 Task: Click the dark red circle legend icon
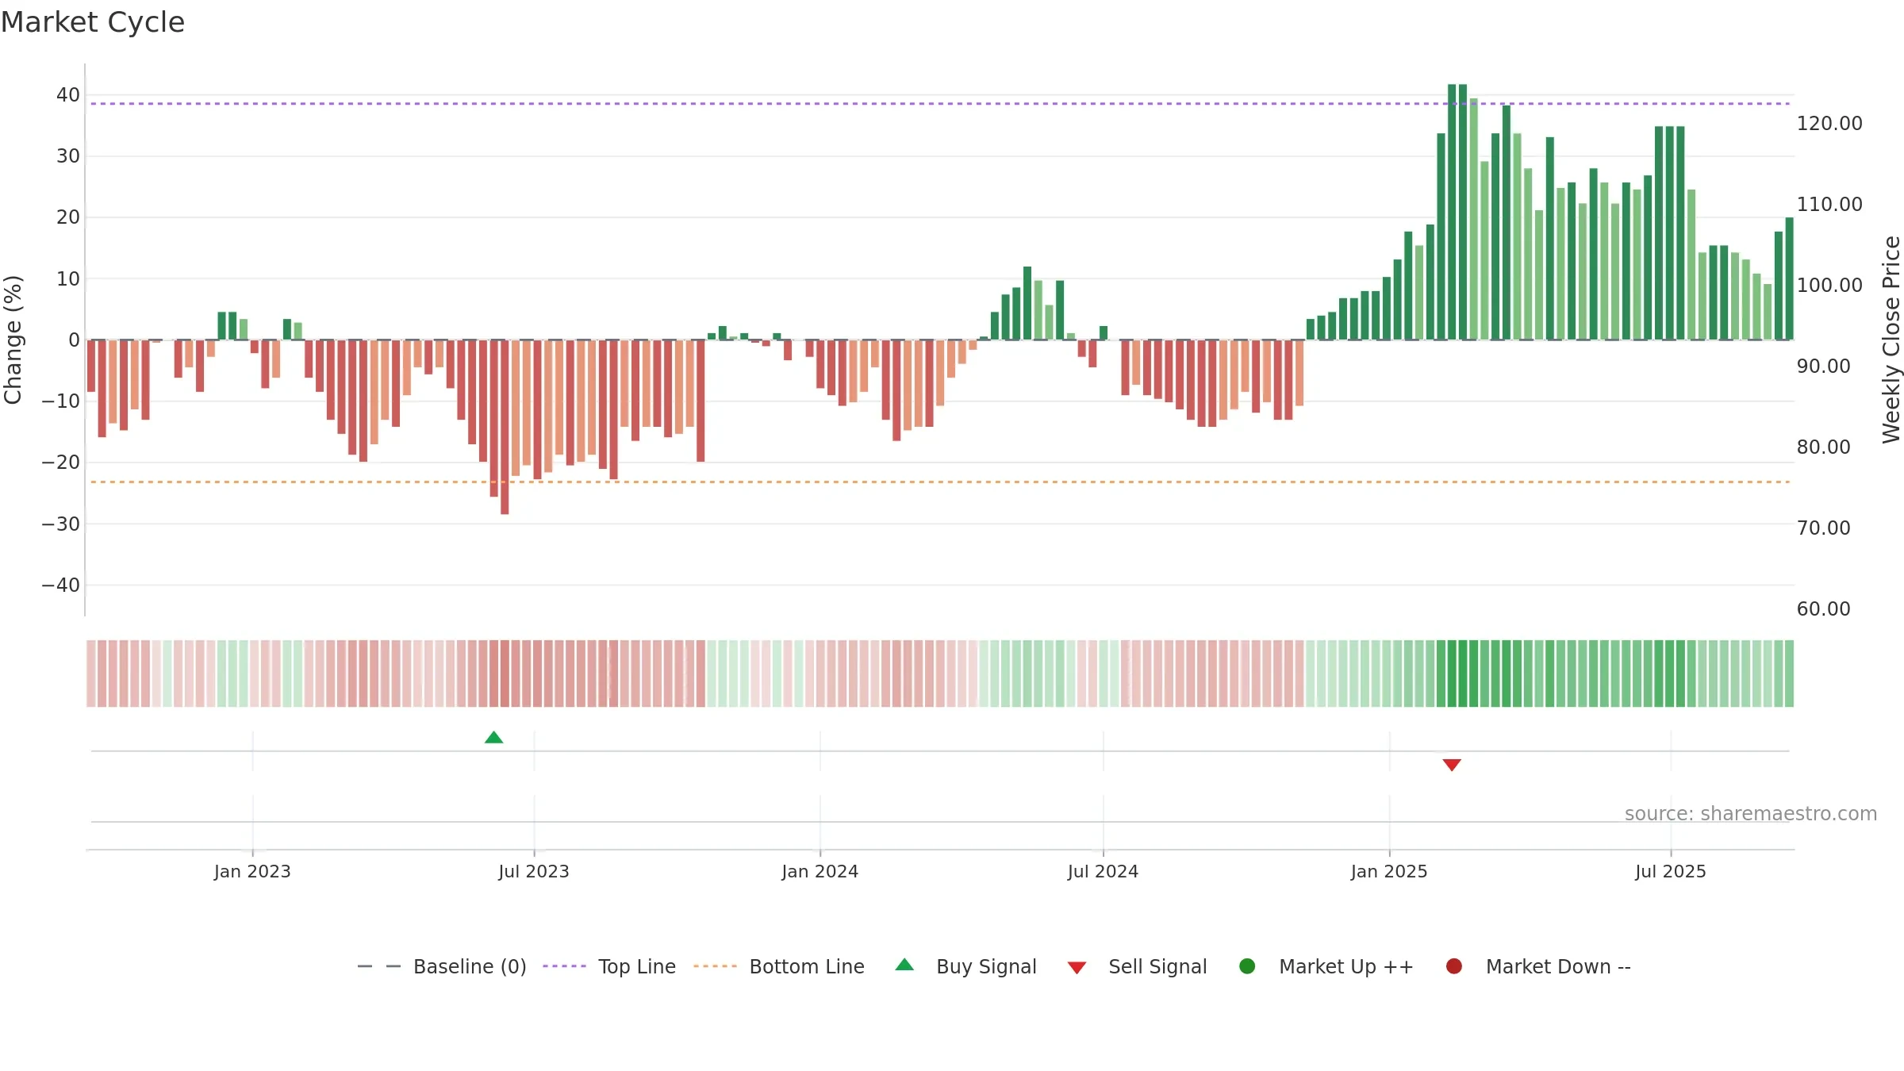[1454, 966]
